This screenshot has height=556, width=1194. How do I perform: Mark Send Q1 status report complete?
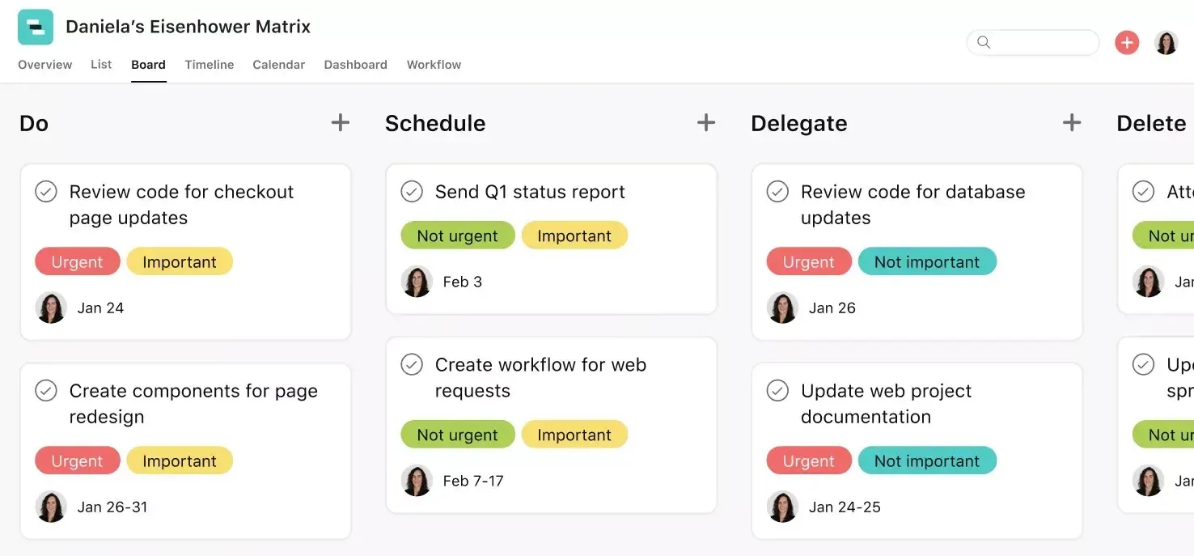point(412,192)
